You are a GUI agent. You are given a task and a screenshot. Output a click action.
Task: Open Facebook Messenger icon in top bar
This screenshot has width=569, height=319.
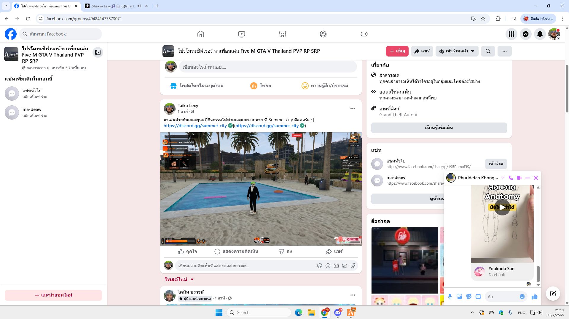[525, 34]
